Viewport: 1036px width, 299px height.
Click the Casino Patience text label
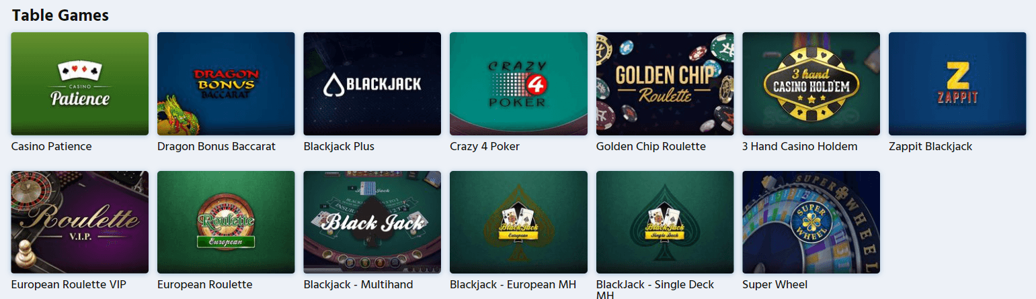[51, 146]
